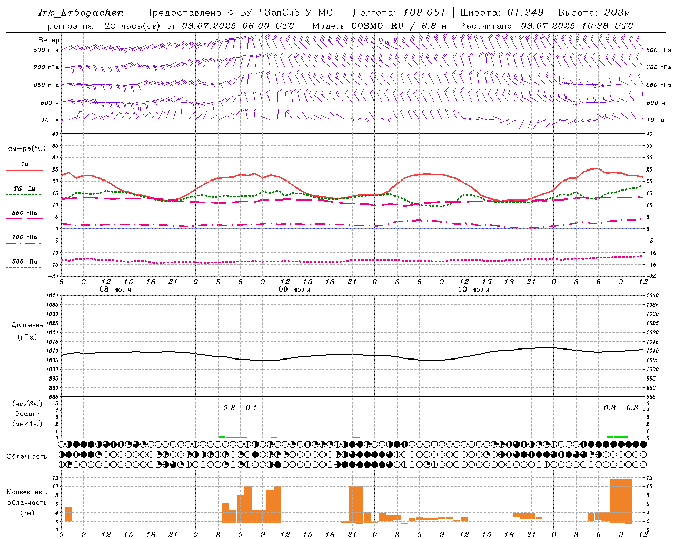The height and width of the screenshot is (539, 674).
Task: Click the Рассчитано: 08.07.2025 10:38 UTC timestamp
Action: point(547,26)
